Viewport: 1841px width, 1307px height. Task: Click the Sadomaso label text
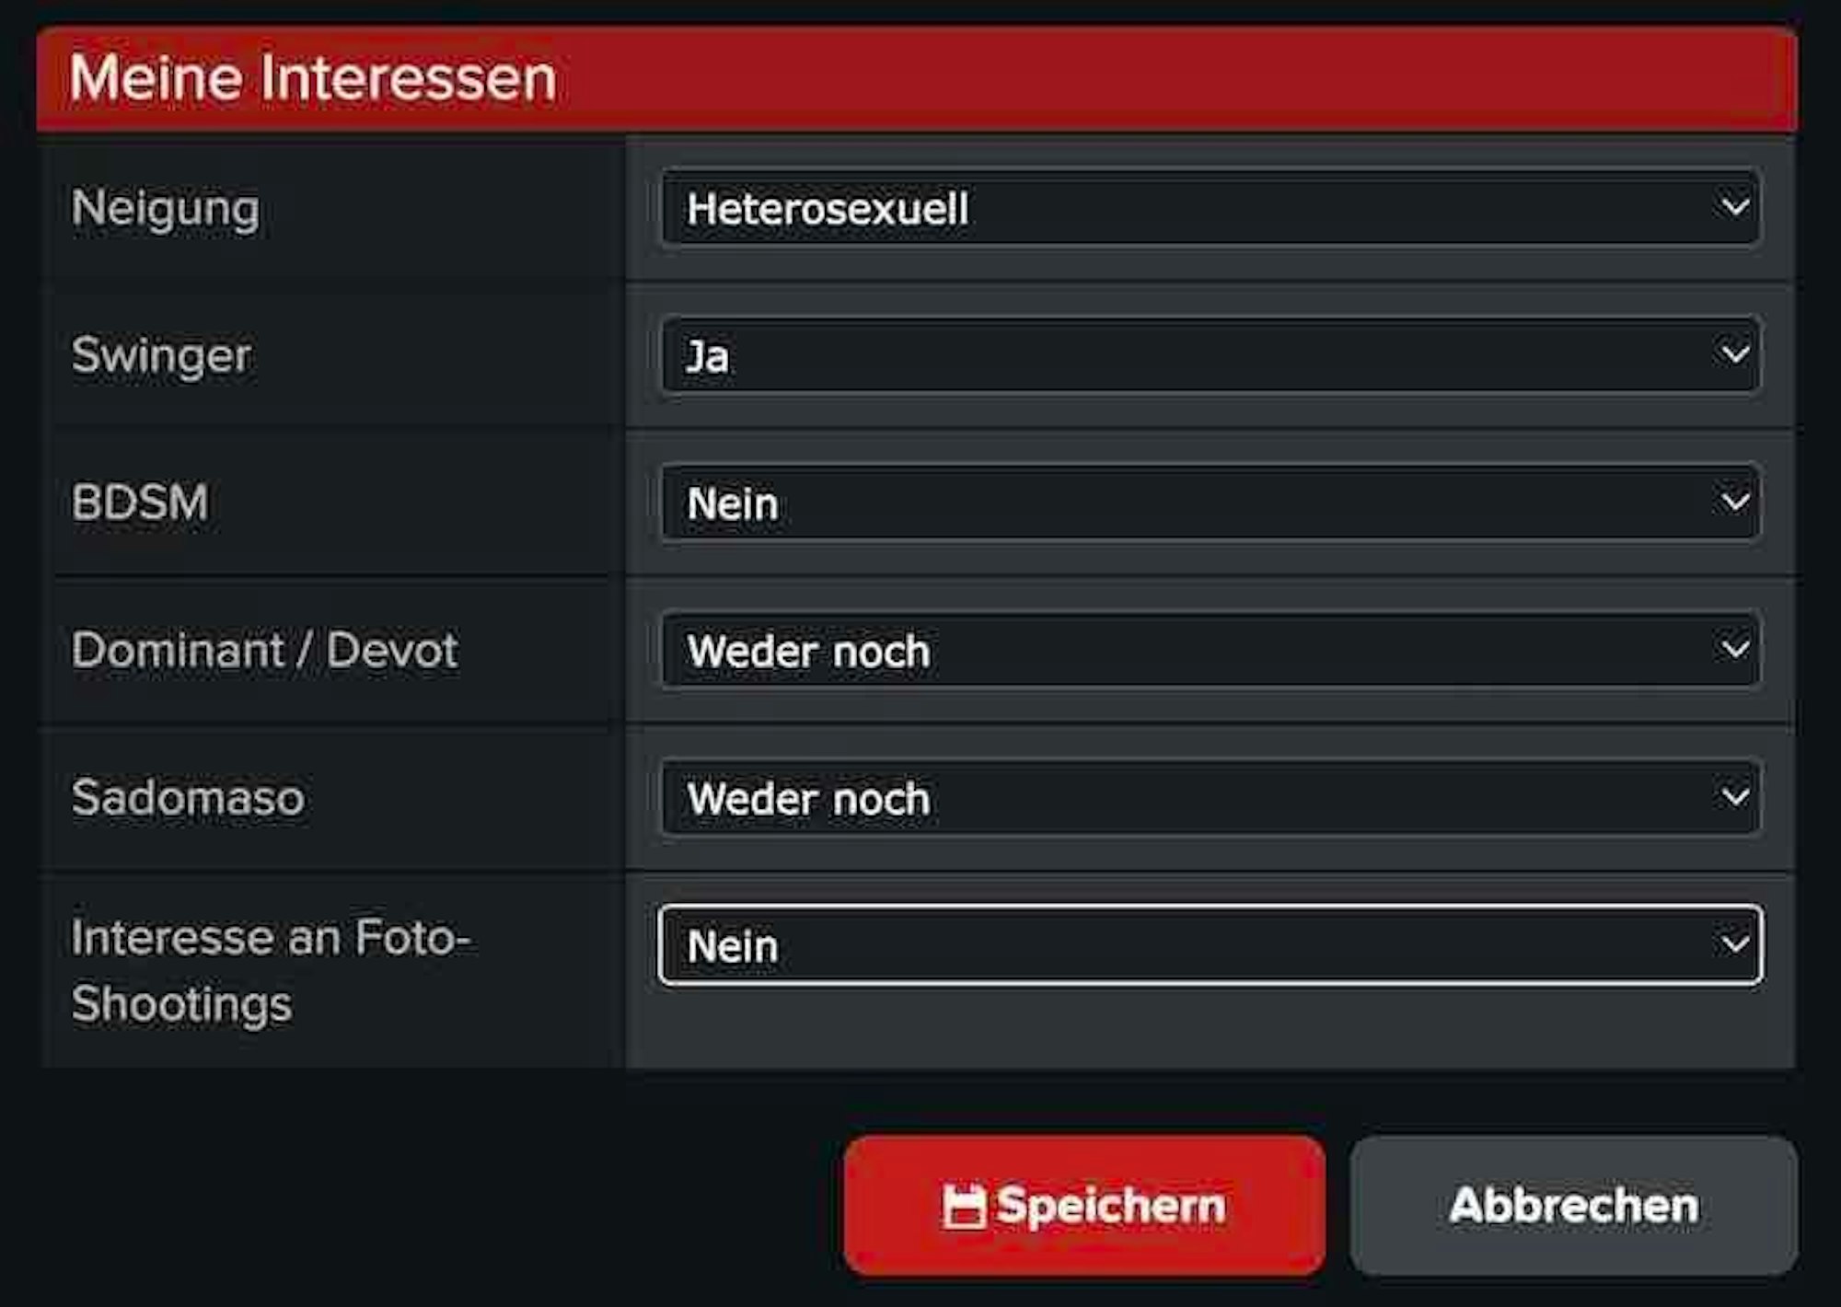tap(188, 797)
